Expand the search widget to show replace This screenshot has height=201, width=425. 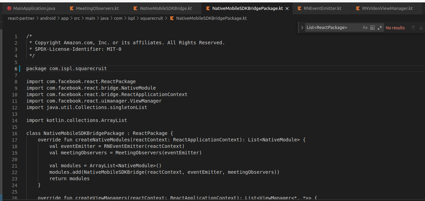coord(302,27)
